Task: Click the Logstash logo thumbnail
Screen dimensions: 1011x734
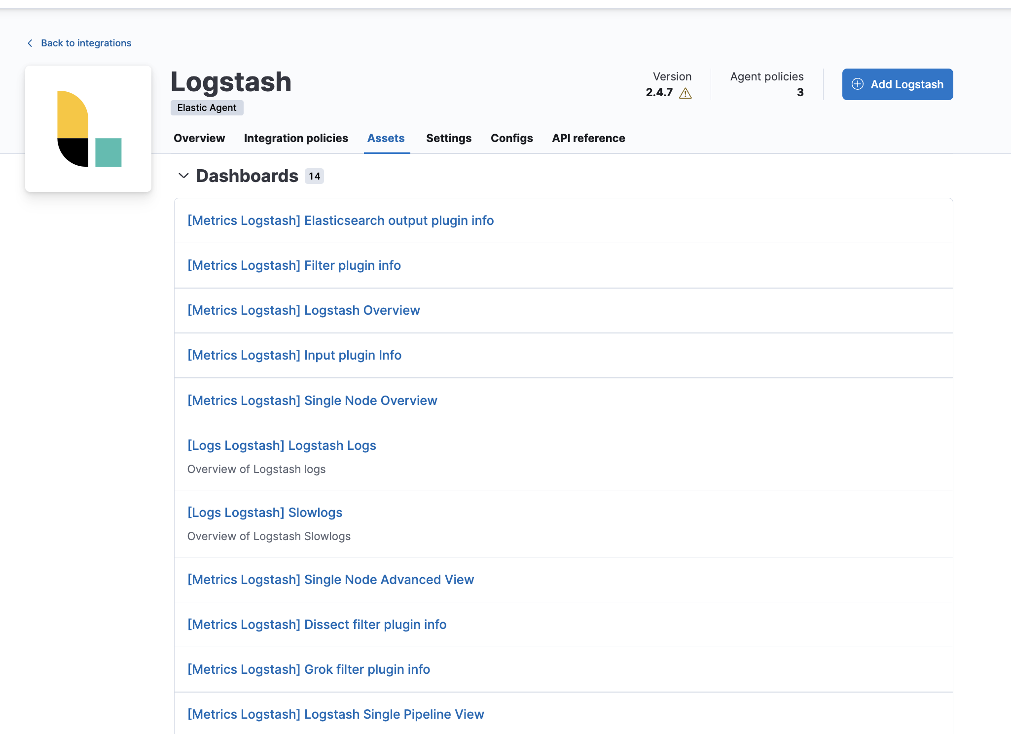Action: [88, 129]
